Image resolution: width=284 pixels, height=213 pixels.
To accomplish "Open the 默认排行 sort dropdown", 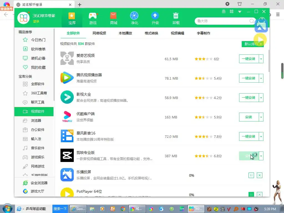I will pos(252,44).
